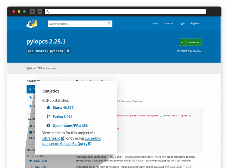This screenshot has height=168, width=228.
Task: Click the fork icon beside Forks 8,912
Action: pos(48,116)
